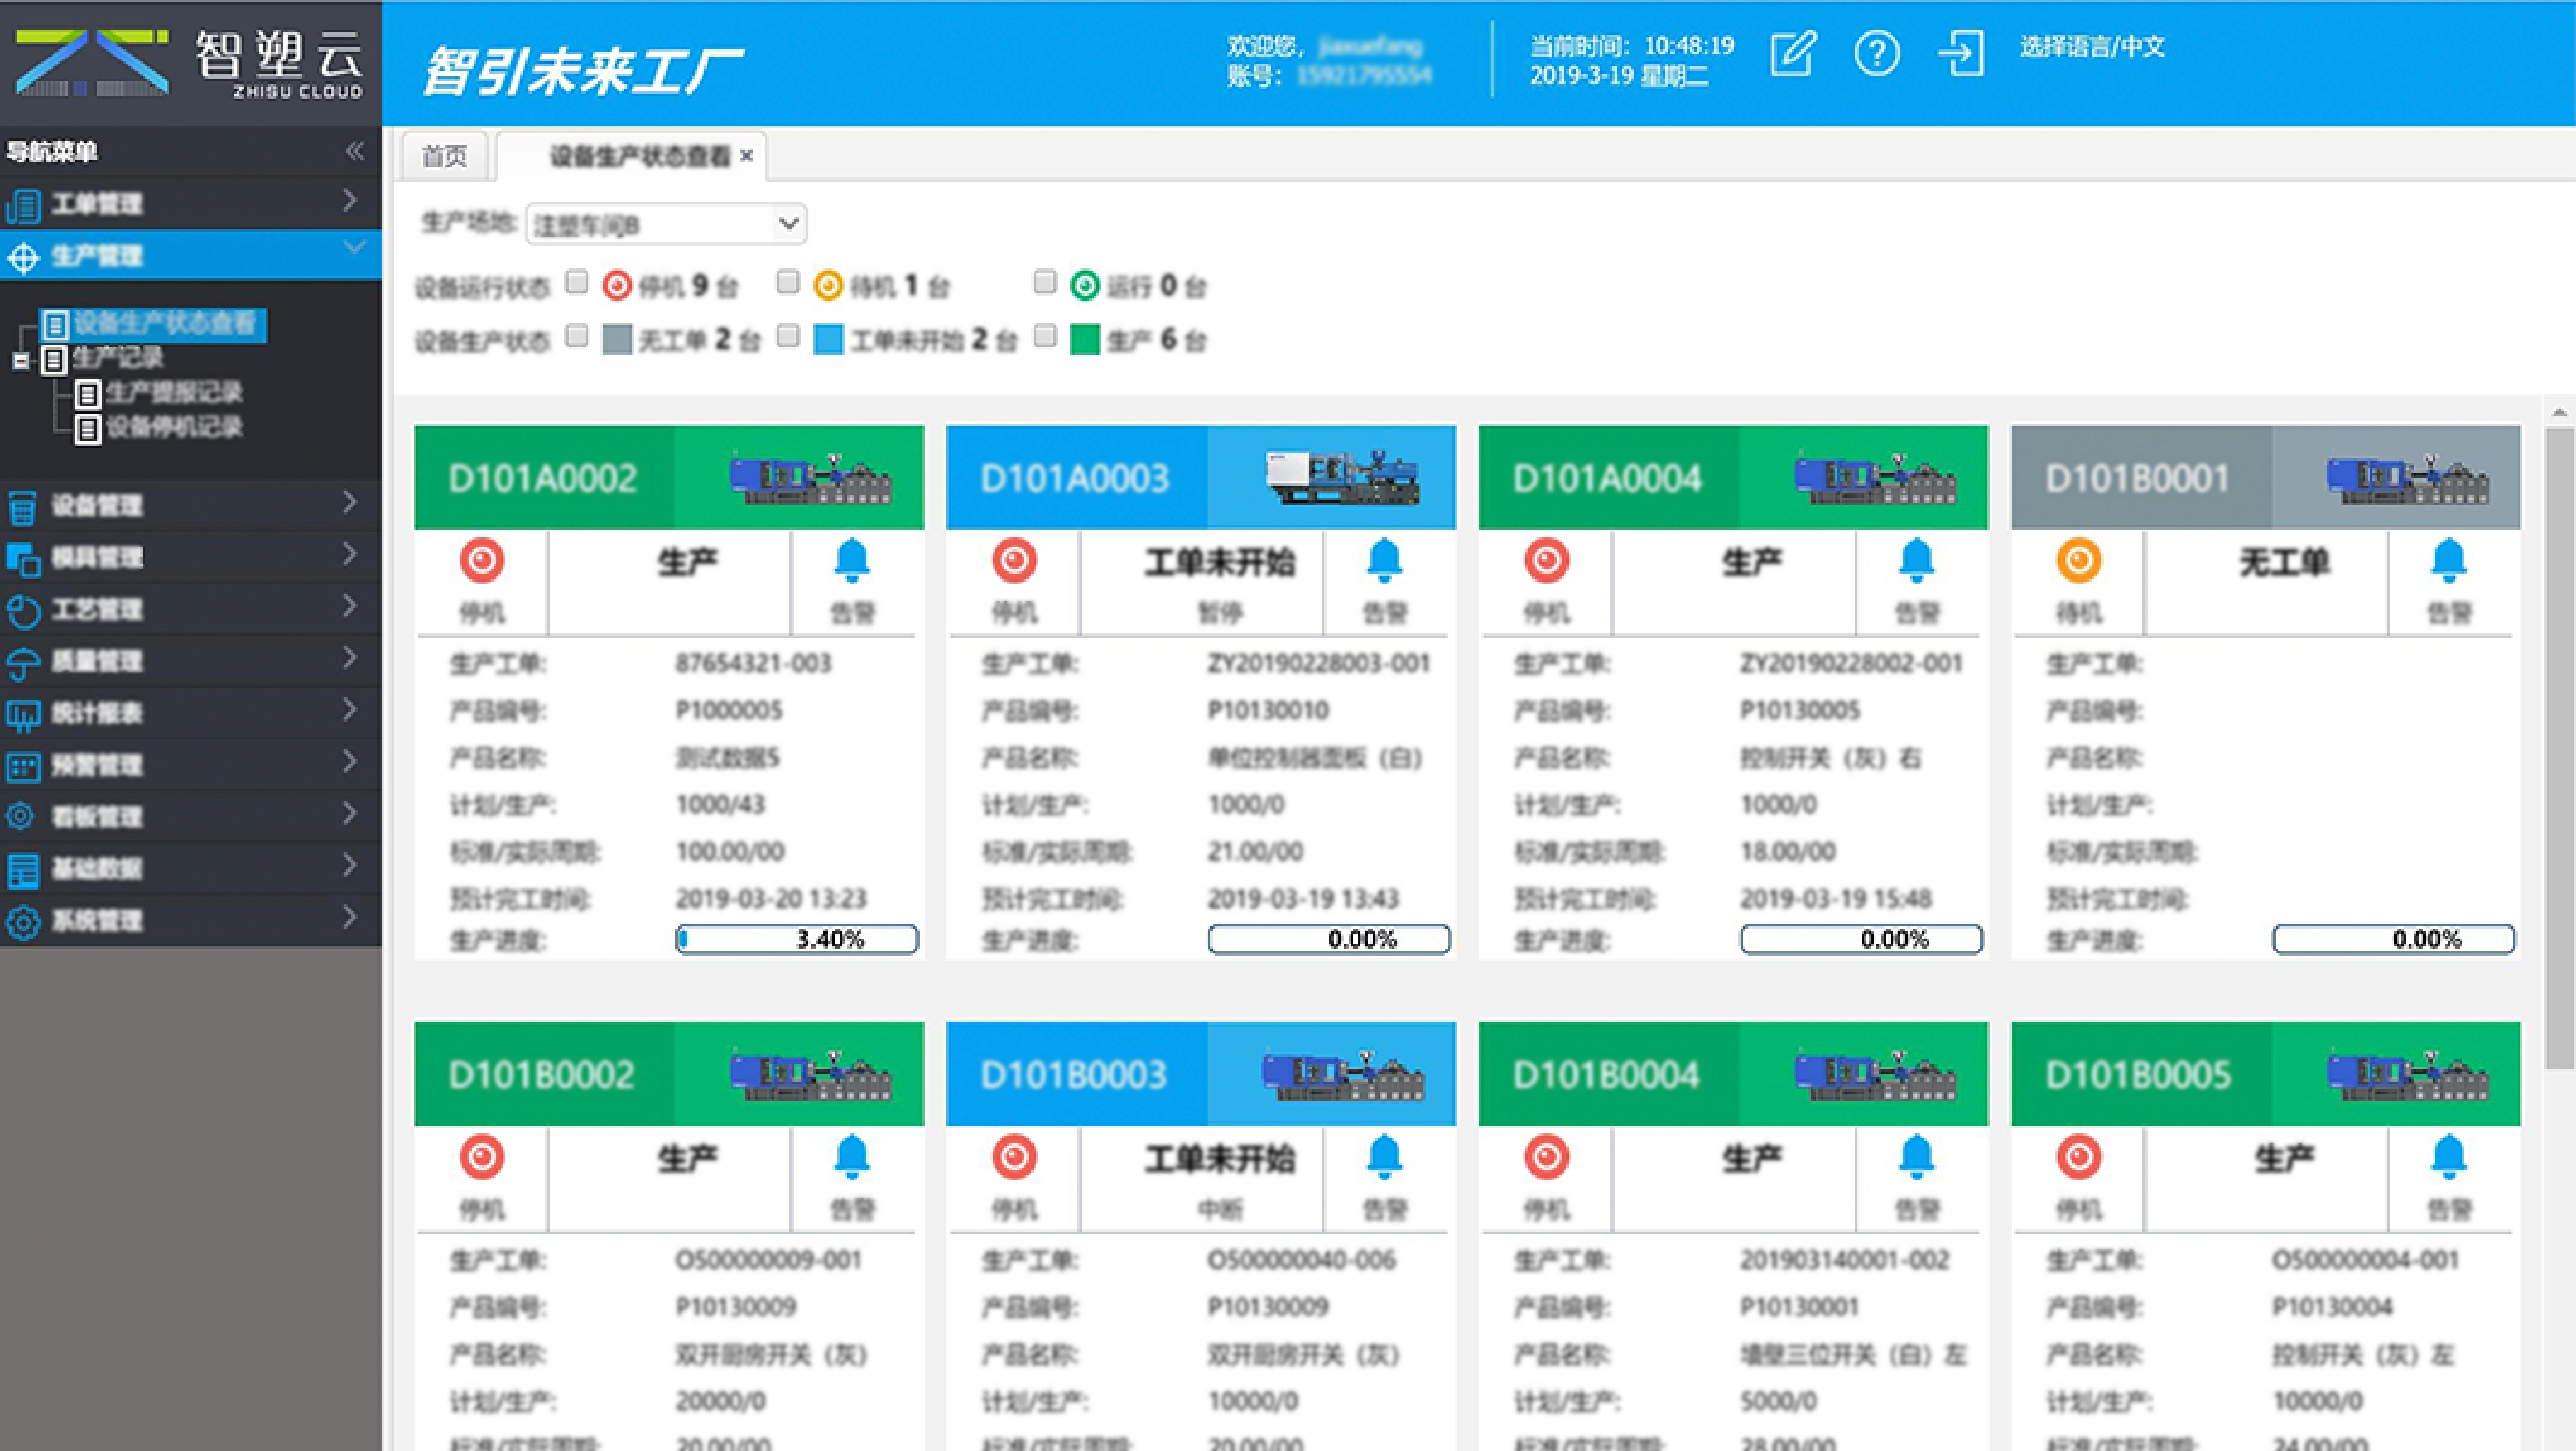This screenshot has width=2576, height=1451.
Task: Enable the 生产 6台 status checkbox
Action: click(x=1046, y=338)
